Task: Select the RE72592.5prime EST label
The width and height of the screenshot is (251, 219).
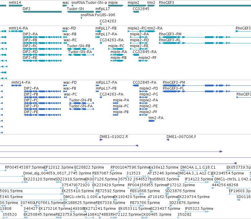Action: click(x=110, y=191)
